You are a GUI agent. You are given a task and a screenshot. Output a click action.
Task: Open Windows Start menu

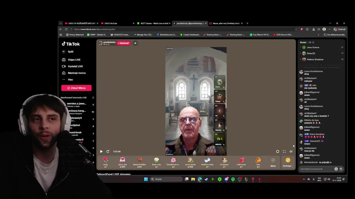click(146, 179)
